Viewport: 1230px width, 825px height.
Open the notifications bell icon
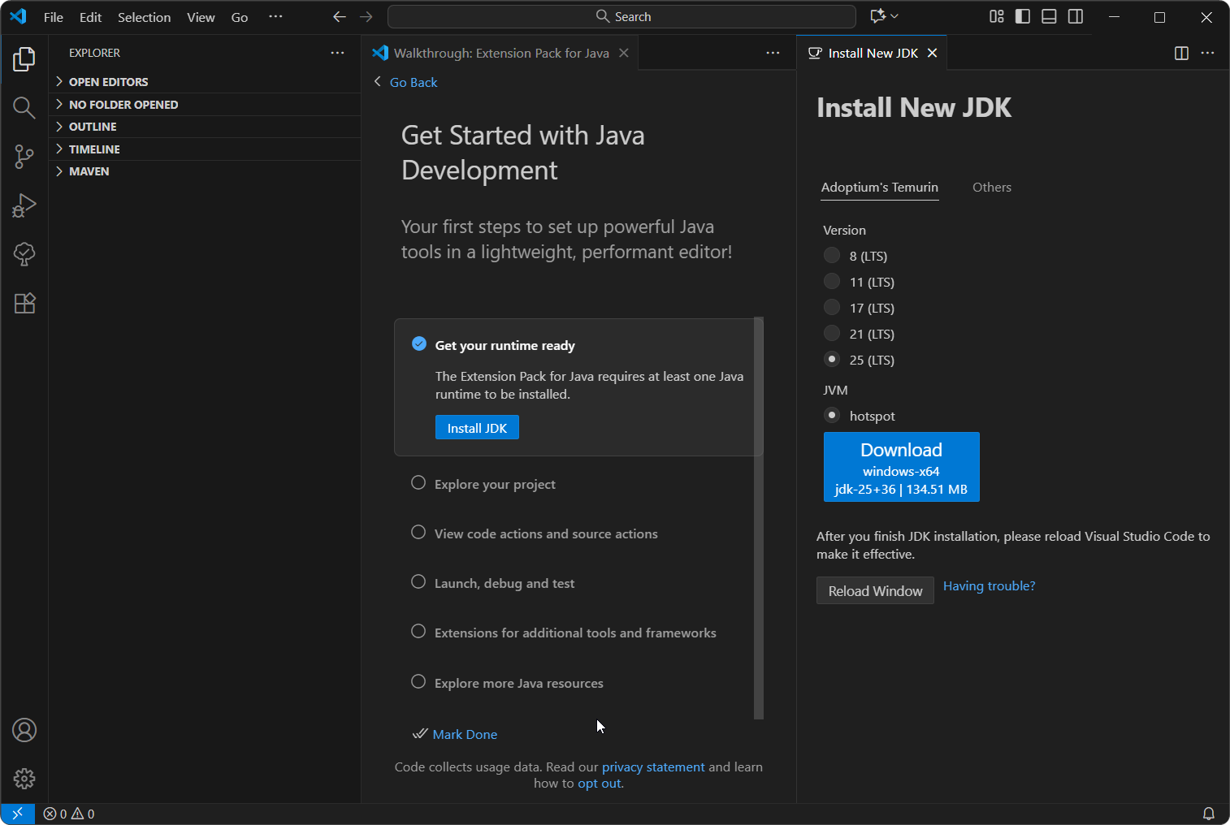(1209, 813)
